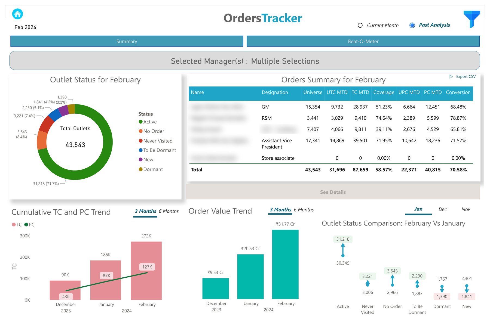Screen dimensions: 490x319
Task: Sort table by Universe column header
Action: click(313, 92)
